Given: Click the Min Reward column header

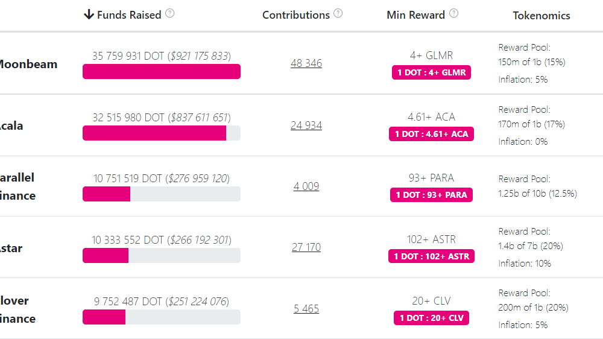Looking at the screenshot, I should tap(415, 15).
